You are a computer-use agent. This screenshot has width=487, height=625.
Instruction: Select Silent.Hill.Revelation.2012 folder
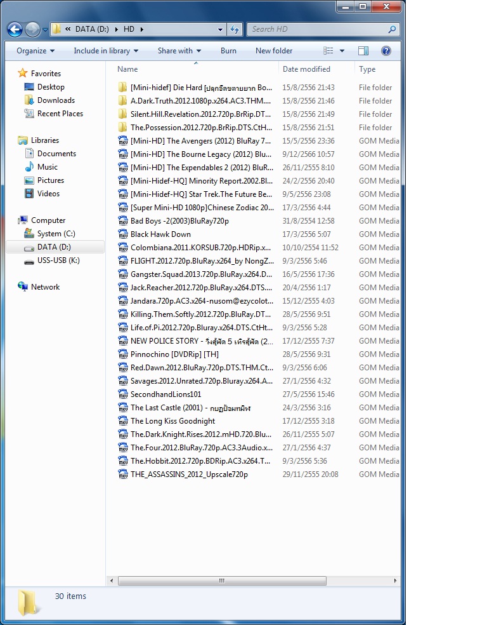(200, 114)
